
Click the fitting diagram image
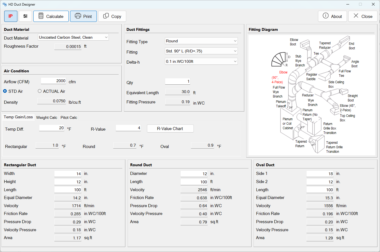click(312, 95)
